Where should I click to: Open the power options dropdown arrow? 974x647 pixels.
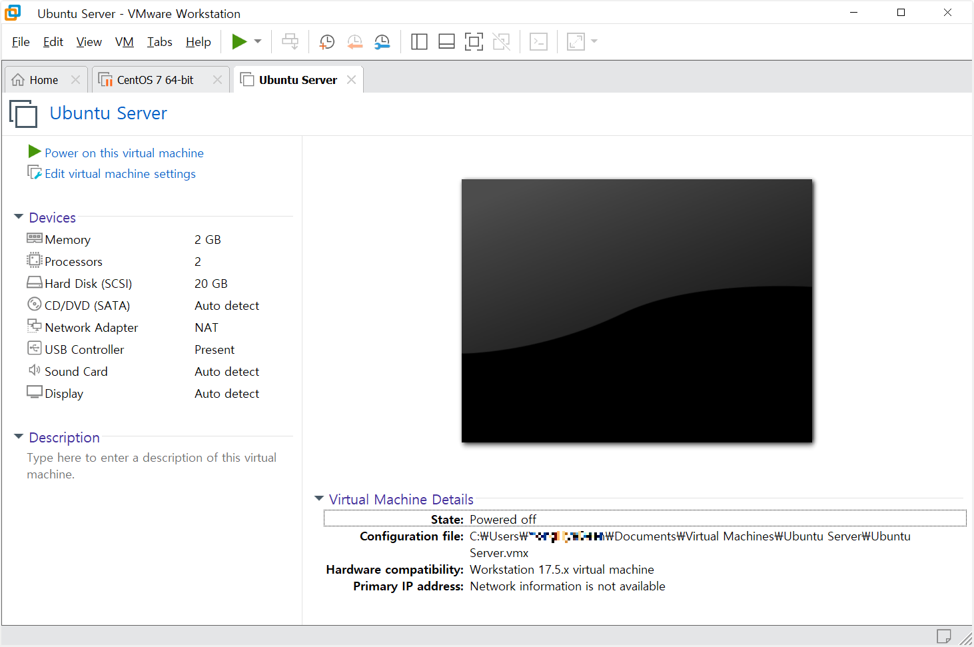tap(258, 42)
